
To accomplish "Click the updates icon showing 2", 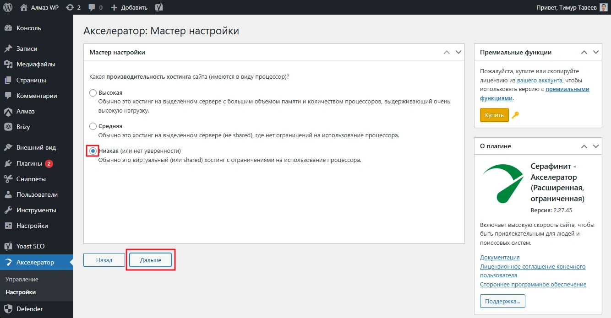I will [70, 7].
